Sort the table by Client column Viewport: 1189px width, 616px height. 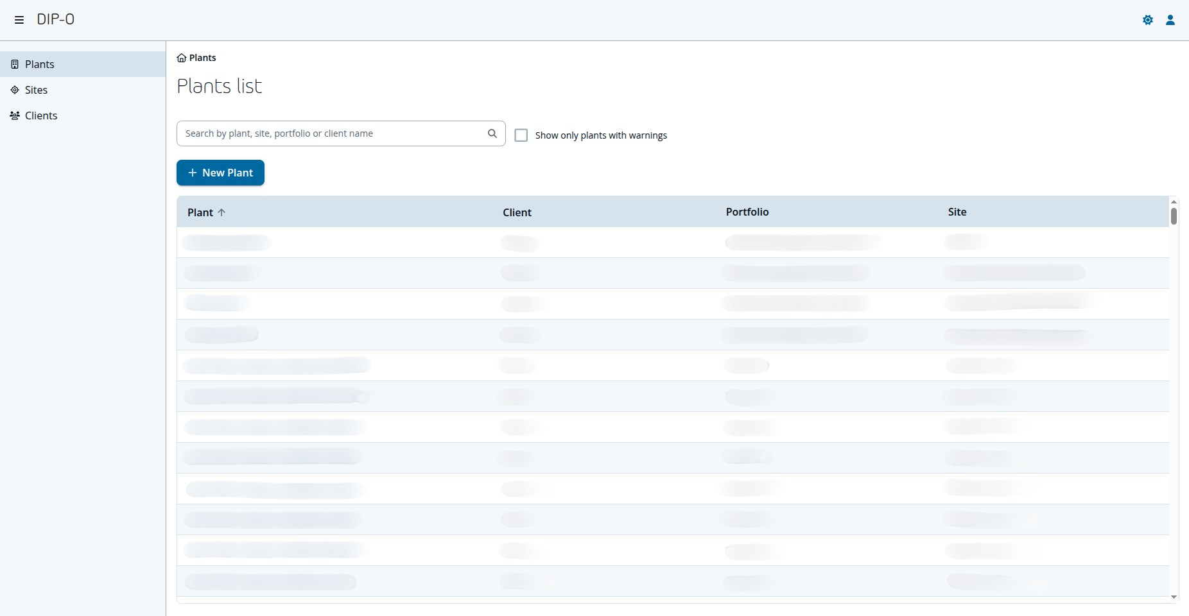pos(517,212)
